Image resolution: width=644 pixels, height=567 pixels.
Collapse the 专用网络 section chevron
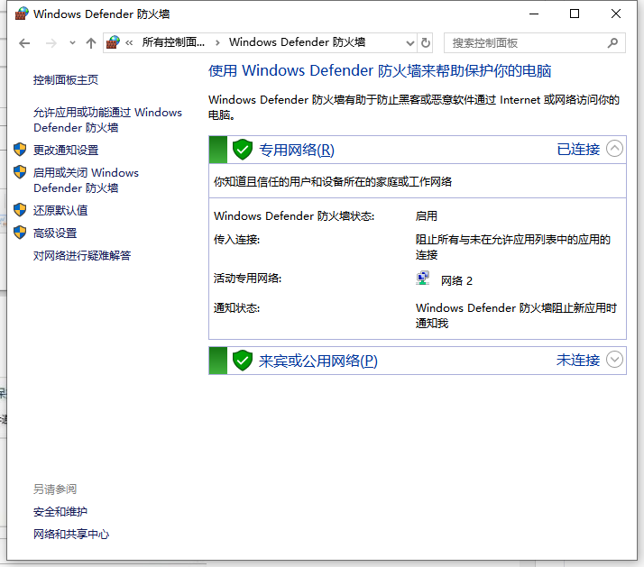615,149
